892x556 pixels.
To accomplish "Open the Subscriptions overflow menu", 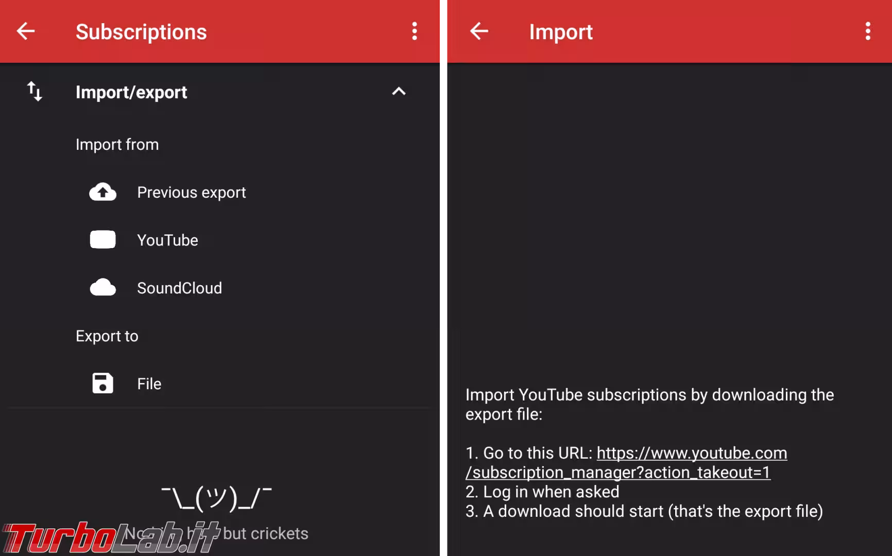I will [x=414, y=31].
